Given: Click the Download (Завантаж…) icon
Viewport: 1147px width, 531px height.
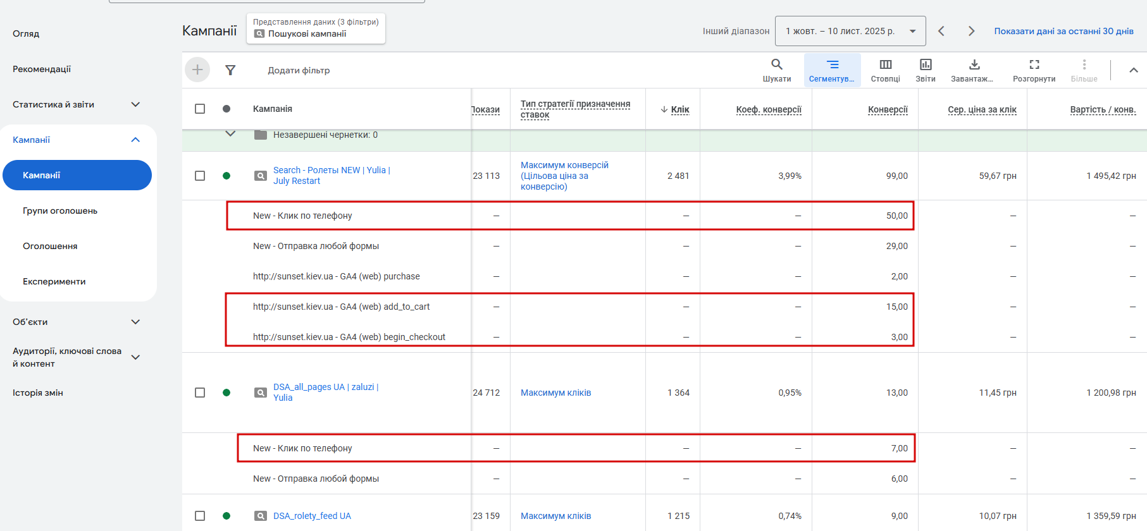Looking at the screenshot, I should coord(974,64).
